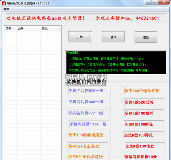Click 手机名片赞666一组 button
The image size is (171, 160).
pos(88,102)
